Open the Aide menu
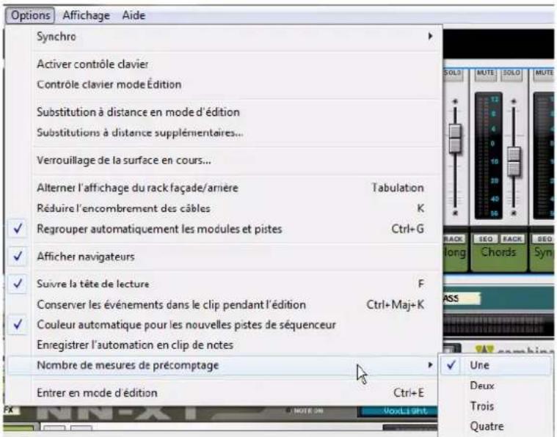Screen dimensions: 557x437 [x=134, y=15]
